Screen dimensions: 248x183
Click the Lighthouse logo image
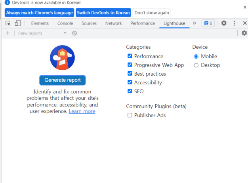(x=62, y=57)
